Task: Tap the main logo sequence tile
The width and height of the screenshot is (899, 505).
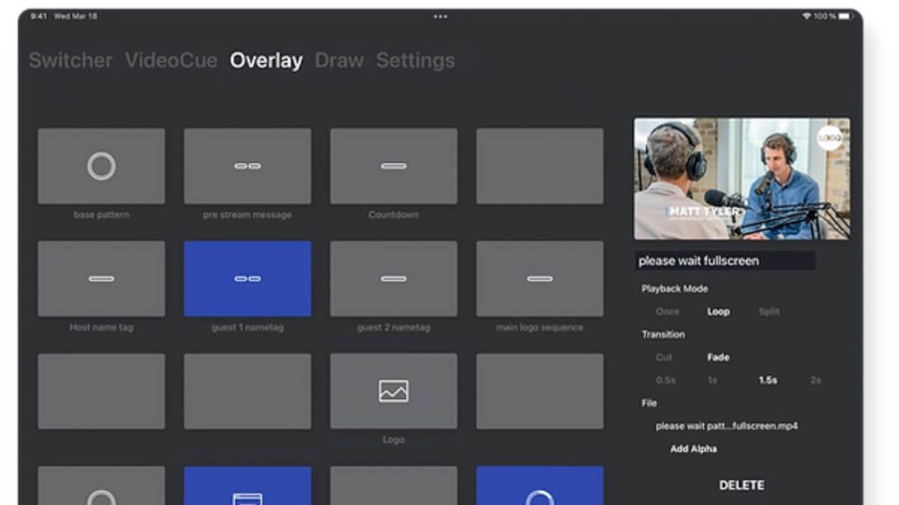Action: 539,279
